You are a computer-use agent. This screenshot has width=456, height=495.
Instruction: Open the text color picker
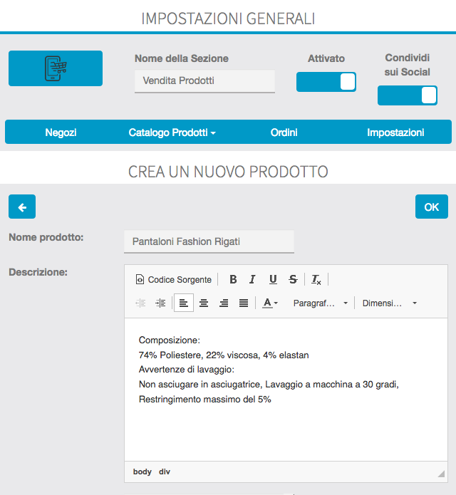click(270, 303)
